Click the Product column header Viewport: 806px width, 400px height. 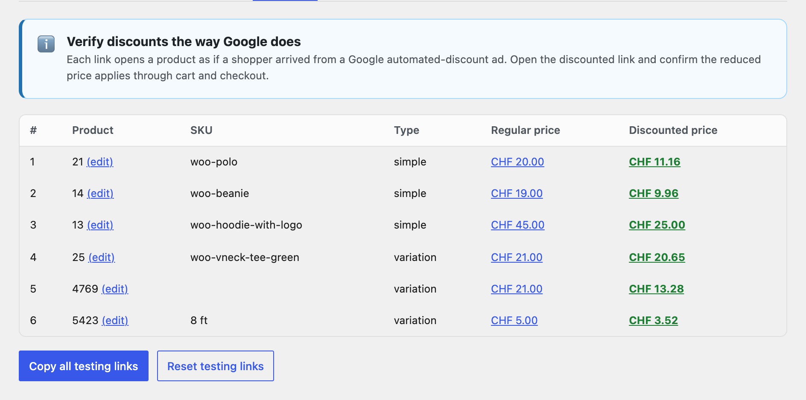[x=93, y=130]
